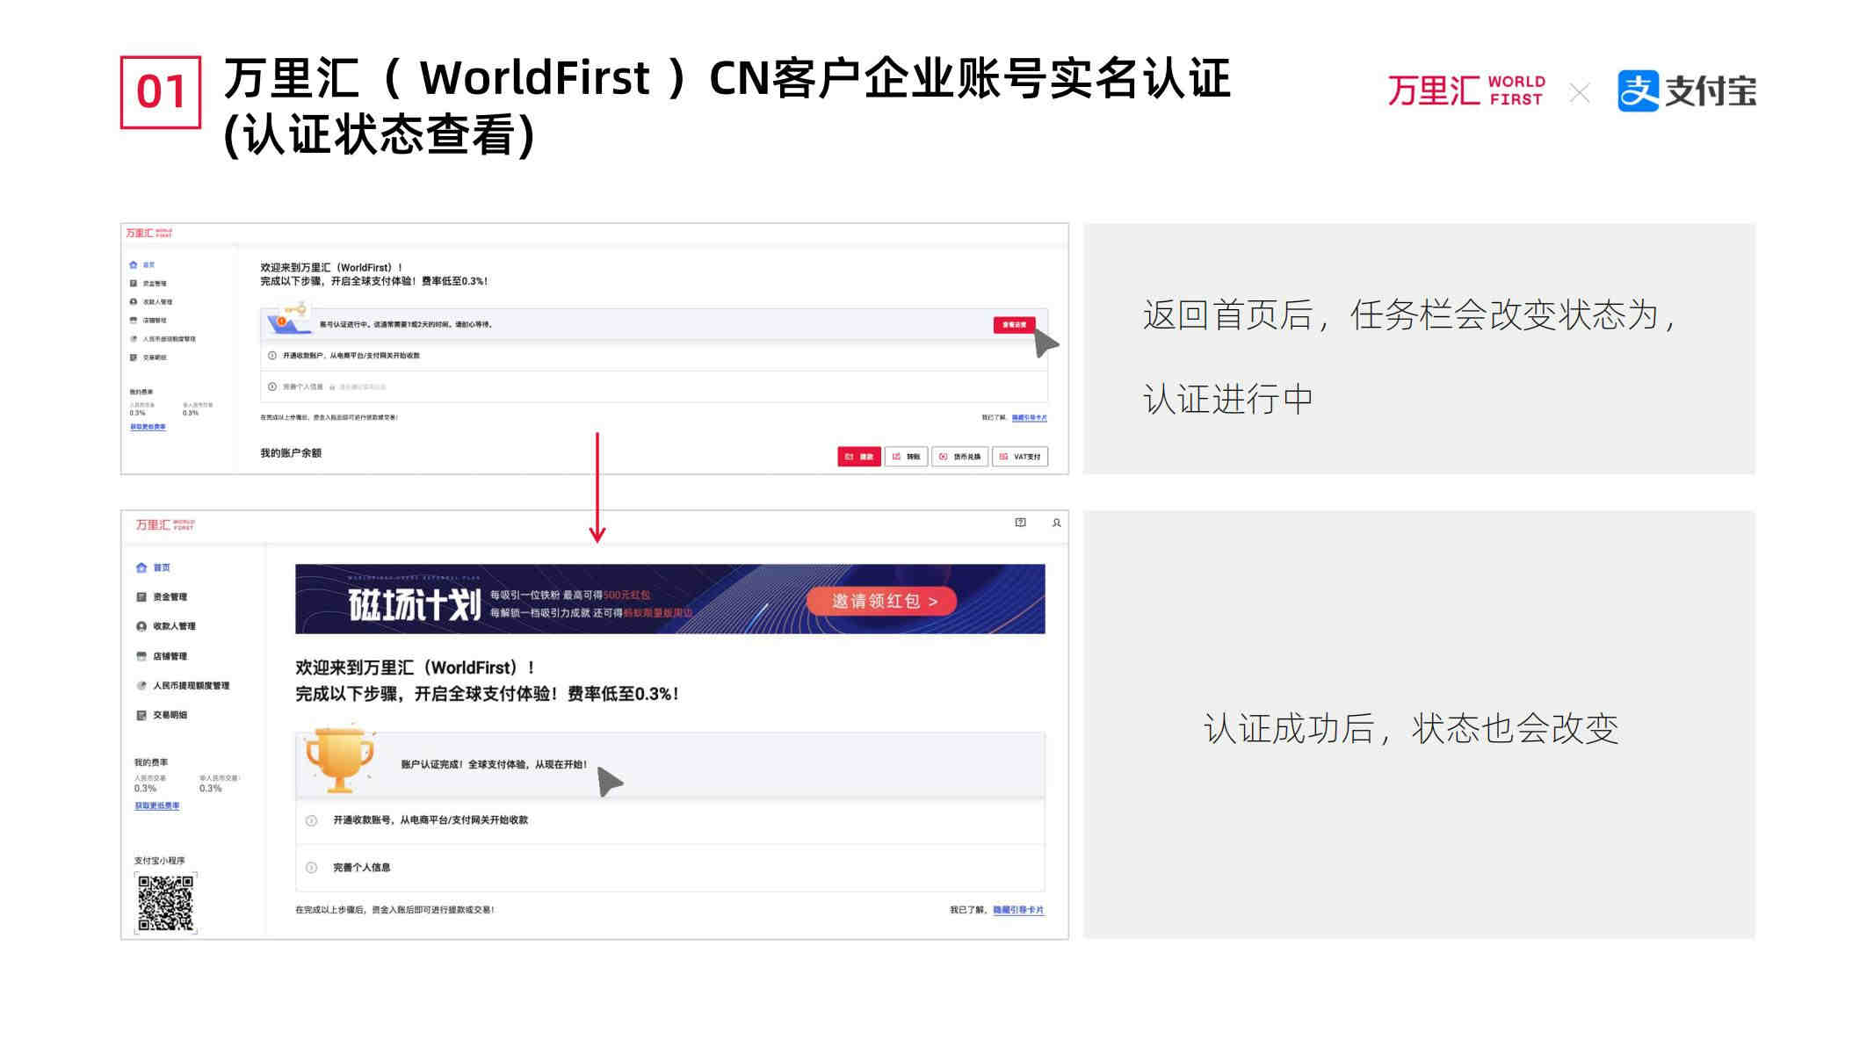
Task: Click the 隐藏引导卡片 link in lower panel
Action: tap(1018, 910)
